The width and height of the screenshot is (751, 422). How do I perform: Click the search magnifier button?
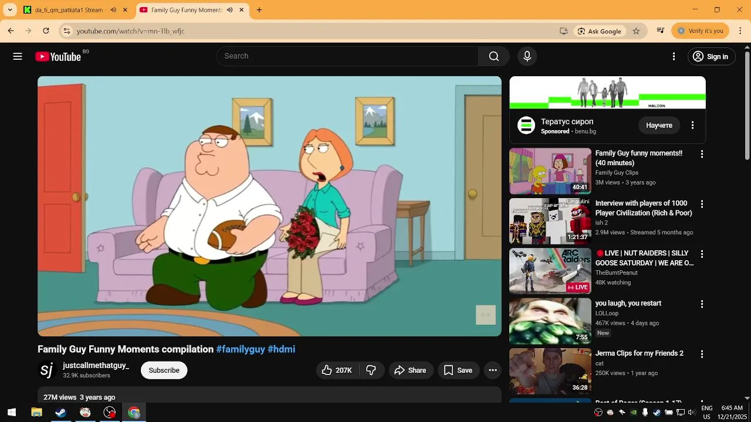click(x=494, y=56)
